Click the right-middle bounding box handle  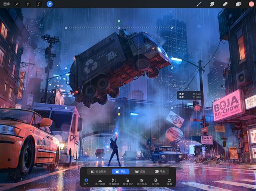click(172, 68)
